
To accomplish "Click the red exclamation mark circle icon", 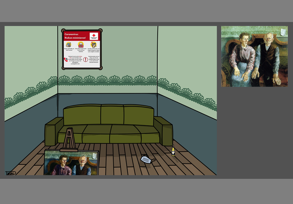I will [85, 59].
